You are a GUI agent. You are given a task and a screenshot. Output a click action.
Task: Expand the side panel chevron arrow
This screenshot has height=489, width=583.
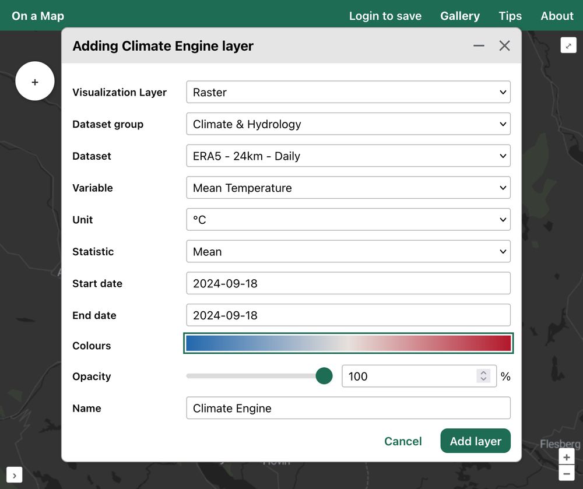tap(14, 475)
